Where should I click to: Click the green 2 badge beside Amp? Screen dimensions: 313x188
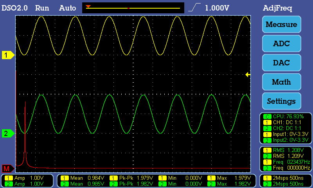[x=9, y=184]
